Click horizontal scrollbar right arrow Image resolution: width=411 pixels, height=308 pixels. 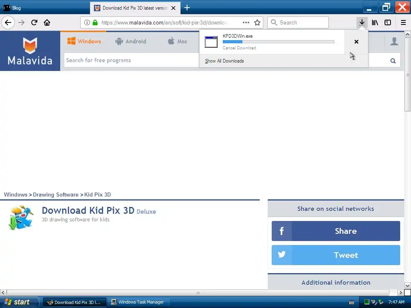pos(400,292)
